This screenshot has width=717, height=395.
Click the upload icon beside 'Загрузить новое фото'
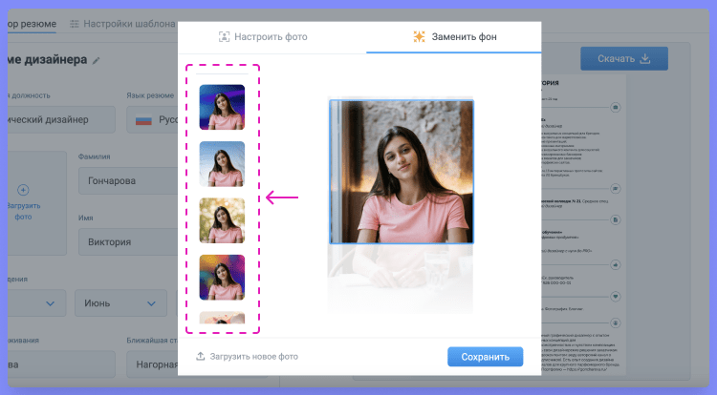click(201, 357)
